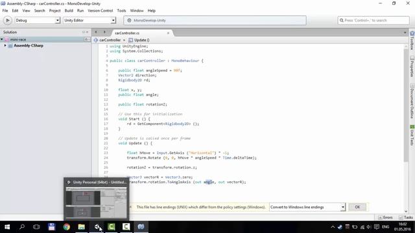Click the editor vertical scrollbar

click(x=406, y=105)
